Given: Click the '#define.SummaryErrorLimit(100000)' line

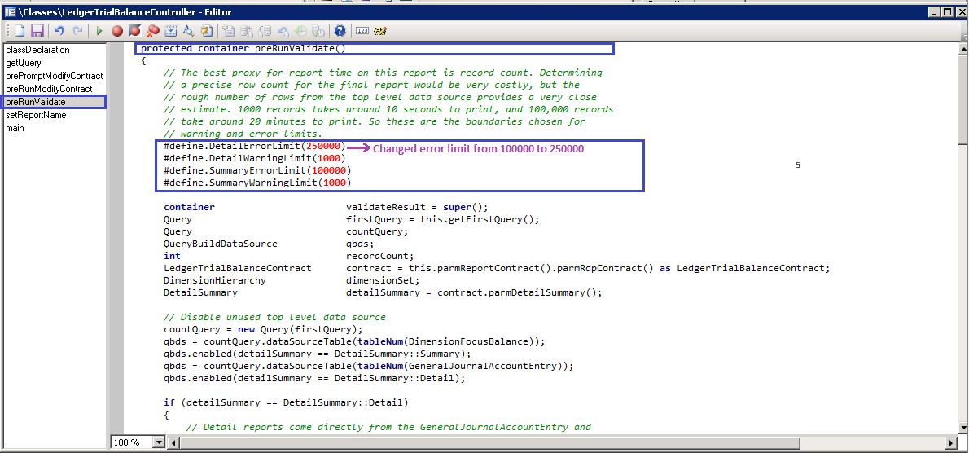Looking at the screenshot, I should click(257, 170).
